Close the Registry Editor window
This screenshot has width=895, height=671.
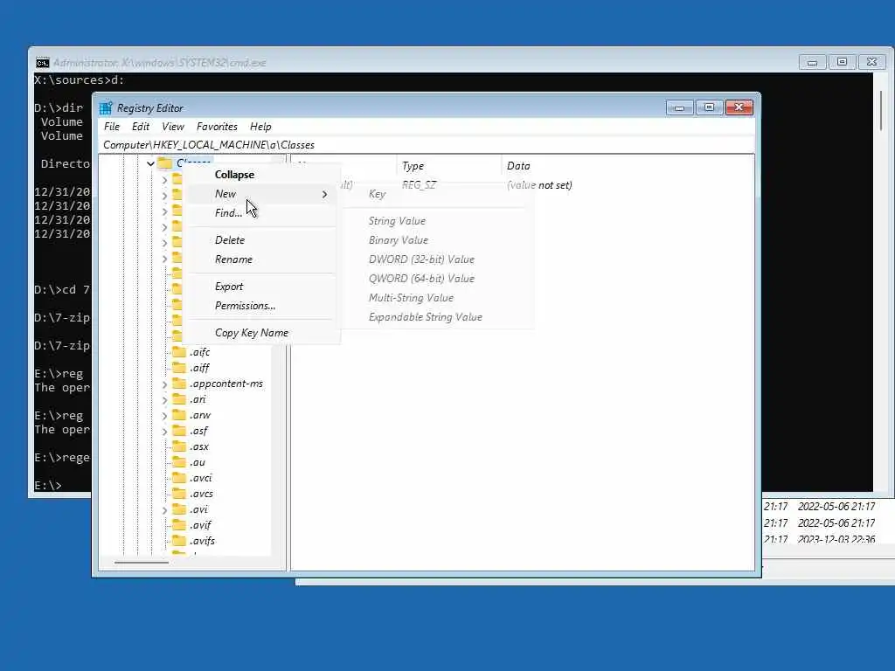(739, 107)
